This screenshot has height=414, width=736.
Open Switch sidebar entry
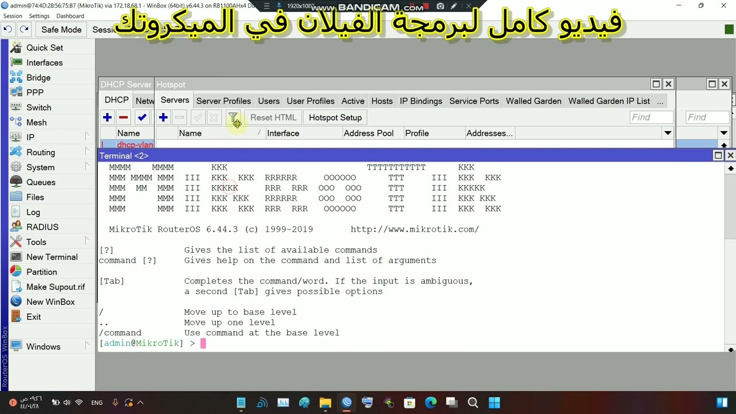tap(39, 108)
